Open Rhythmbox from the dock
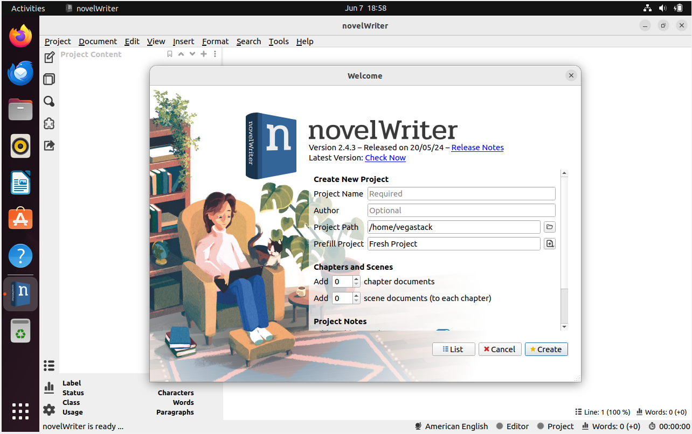The width and height of the screenshot is (692, 434). 20,146
